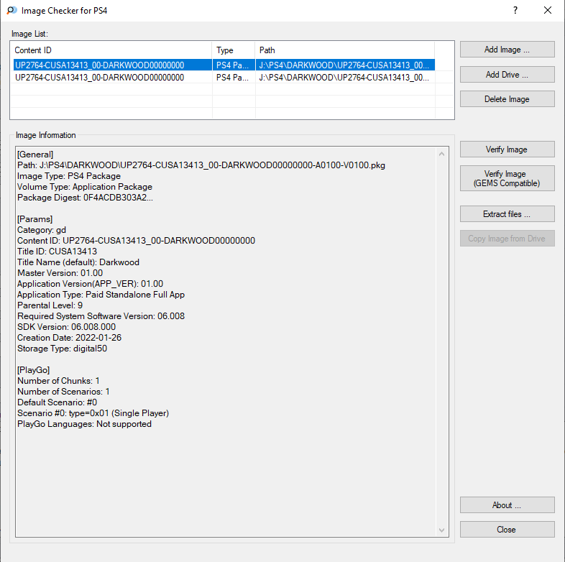Screen dimensions: 565x562
Task: Click the Application Type: Paid Standalone line
Action: (x=101, y=295)
